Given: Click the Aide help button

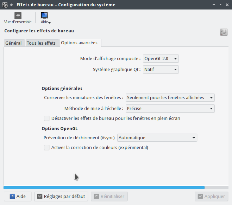Looking at the screenshot, I should [18, 197].
